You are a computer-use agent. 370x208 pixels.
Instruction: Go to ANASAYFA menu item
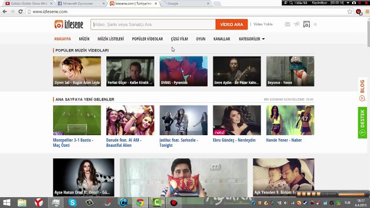coord(62,39)
